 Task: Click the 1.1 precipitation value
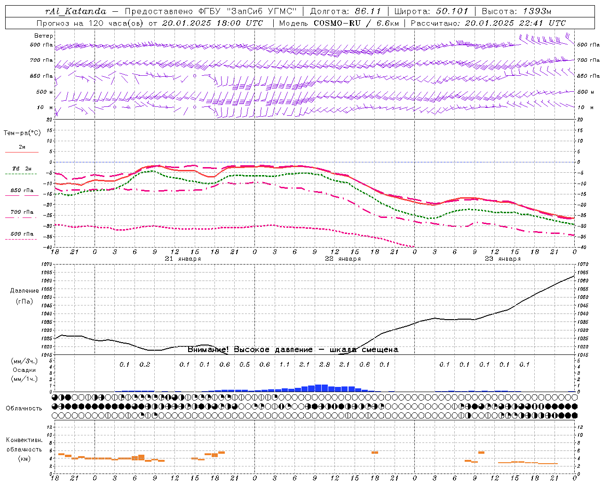(285, 365)
